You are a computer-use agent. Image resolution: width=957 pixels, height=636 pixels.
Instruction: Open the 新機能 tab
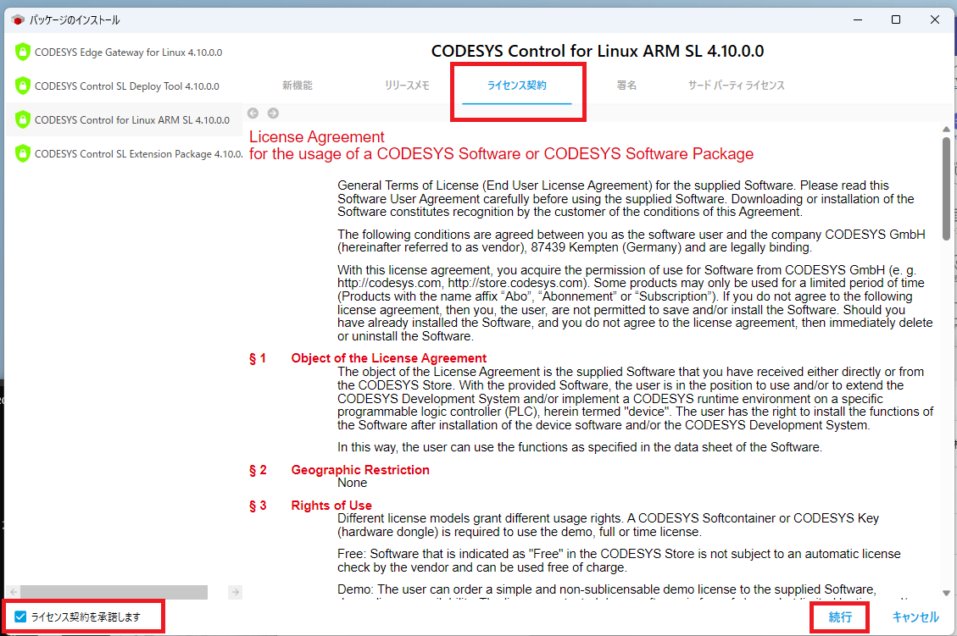pos(298,86)
